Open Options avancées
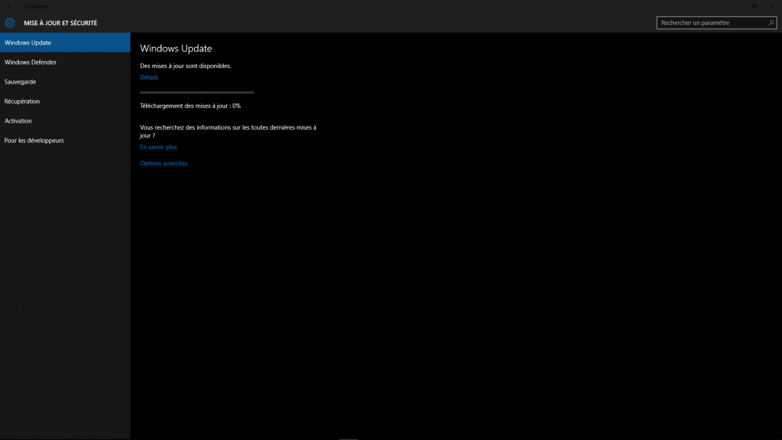Viewport: 782px width, 440px height. pyautogui.click(x=163, y=163)
